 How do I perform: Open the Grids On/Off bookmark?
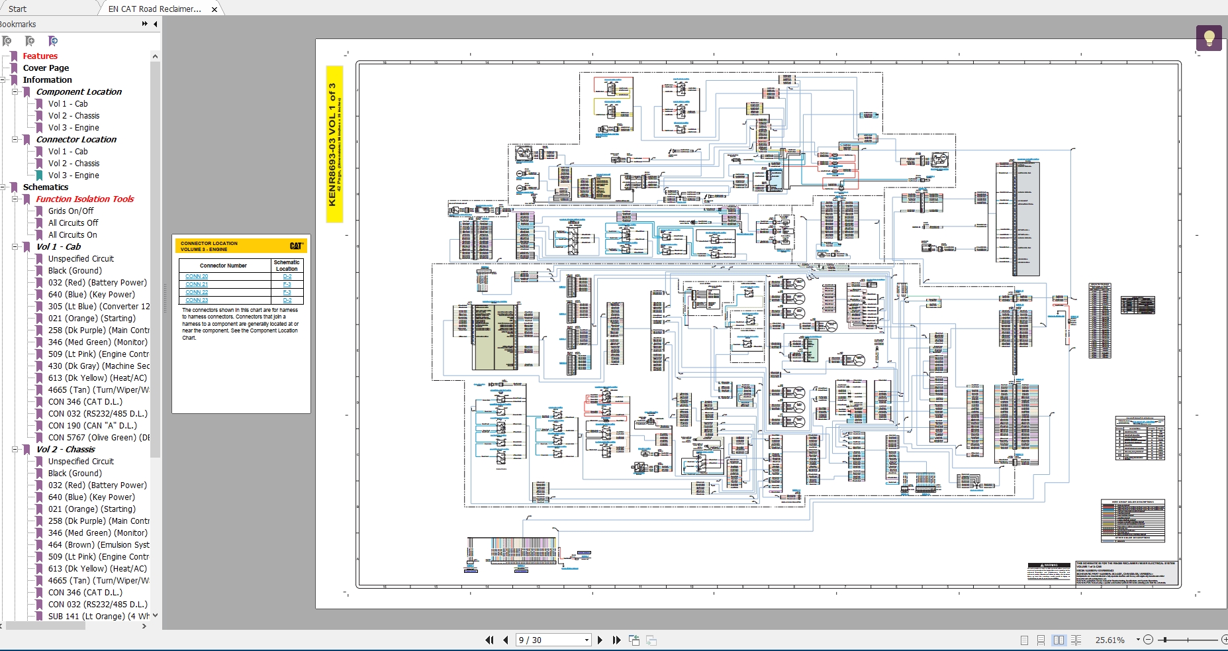(x=71, y=211)
